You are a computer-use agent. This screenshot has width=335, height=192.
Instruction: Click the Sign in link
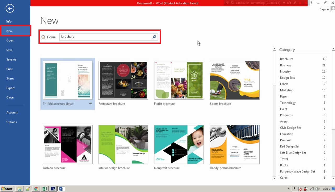(x=324, y=9)
